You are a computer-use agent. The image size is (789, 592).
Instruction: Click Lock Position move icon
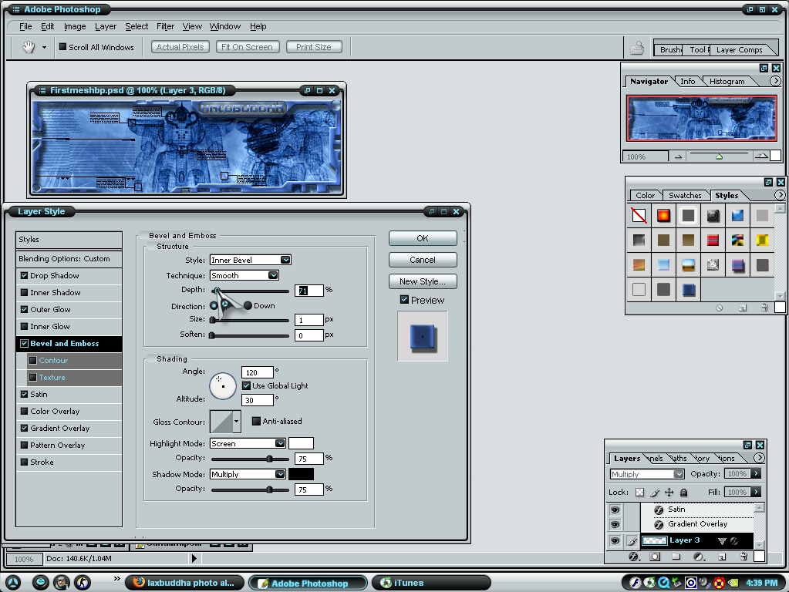(x=669, y=493)
